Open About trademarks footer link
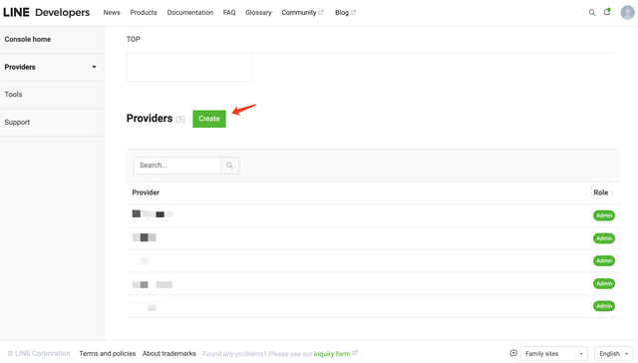638x363 pixels. [169, 353]
